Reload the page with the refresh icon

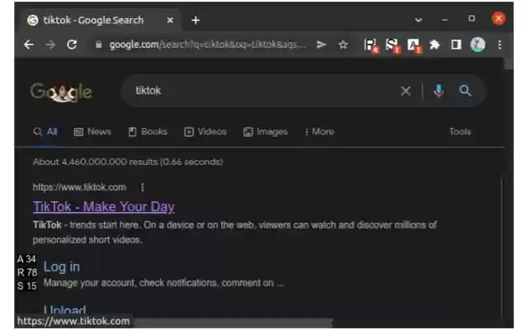coord(72,45)
